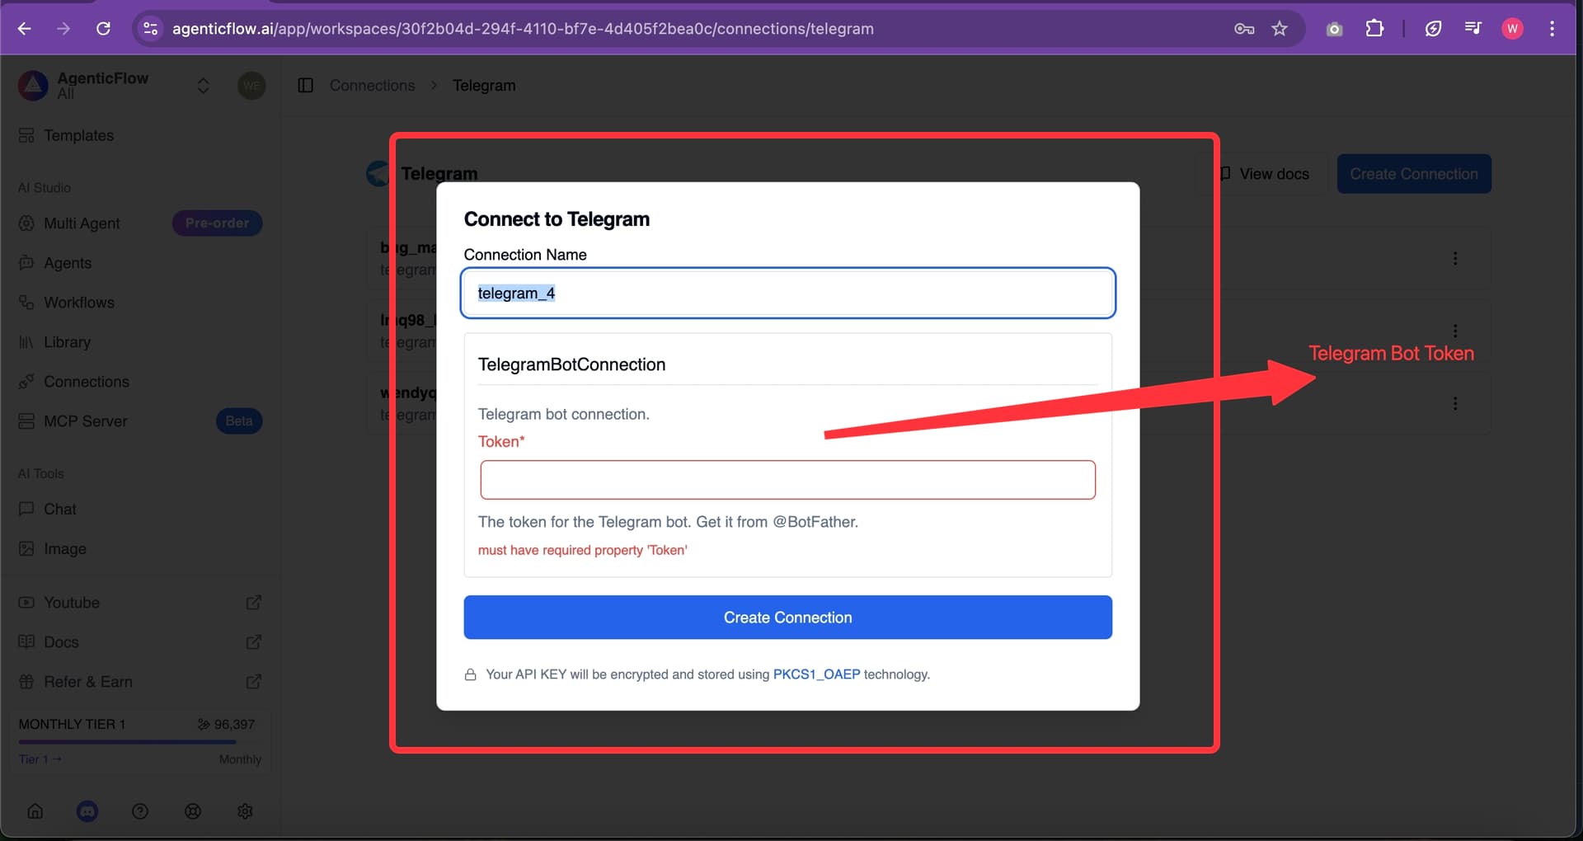The image size is (1583, 841).
Task: Open MCP Server in the sidebar
Action: 86,421
